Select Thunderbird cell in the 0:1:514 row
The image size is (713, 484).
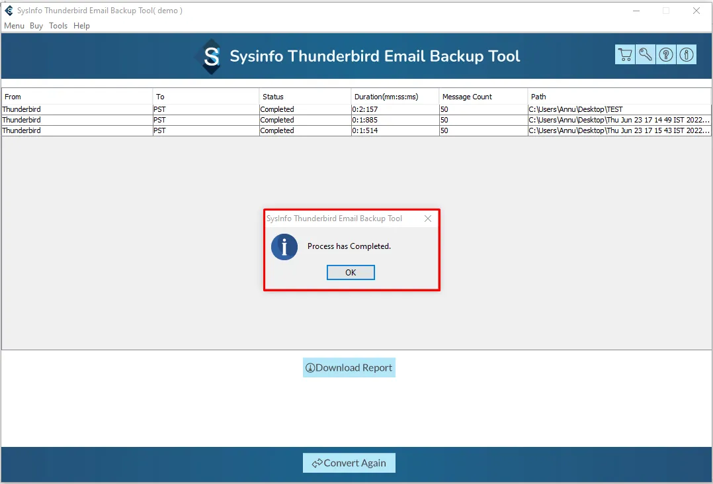point(77,130)
